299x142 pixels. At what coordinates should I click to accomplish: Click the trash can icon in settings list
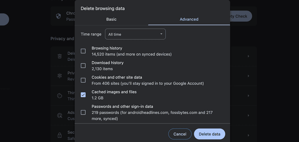click(x=60, y=56)
